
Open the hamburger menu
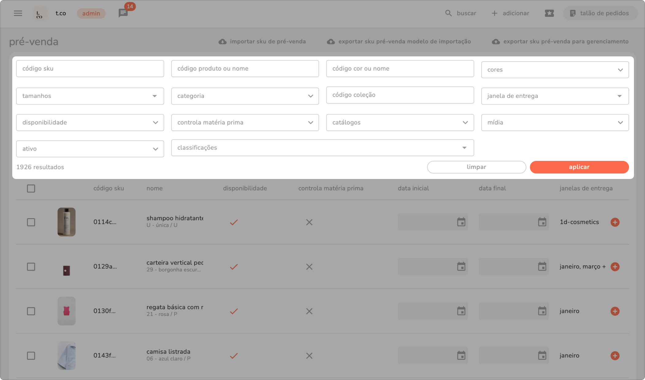(x=18, y=13)
